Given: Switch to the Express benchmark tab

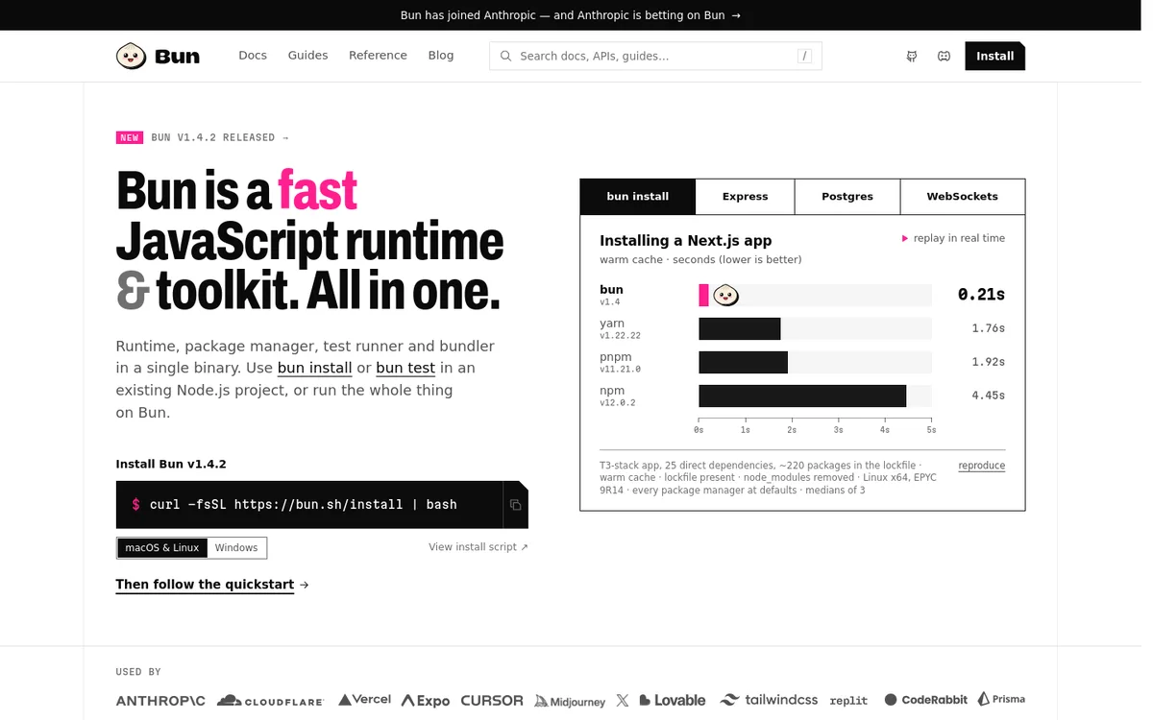Looking at the screenshot, I should [x=746, y=197].
